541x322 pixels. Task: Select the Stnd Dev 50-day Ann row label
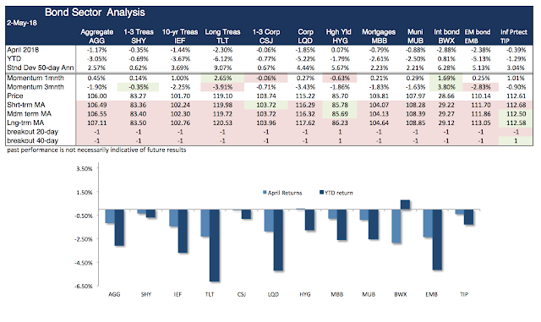(x=41, y=68)
